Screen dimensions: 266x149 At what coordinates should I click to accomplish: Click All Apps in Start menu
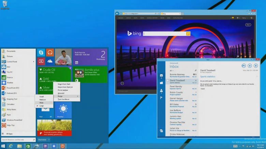pos(10,134)
